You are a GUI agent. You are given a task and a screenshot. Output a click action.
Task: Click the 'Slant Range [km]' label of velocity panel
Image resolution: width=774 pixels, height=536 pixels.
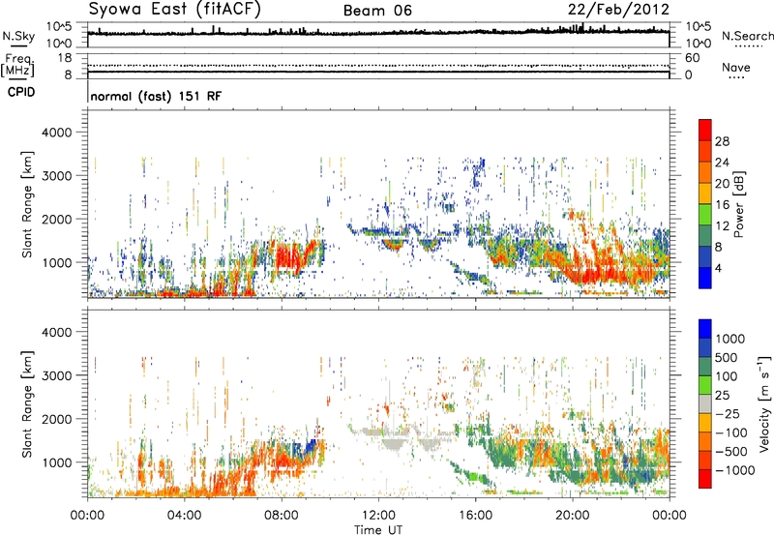point(27,404)
